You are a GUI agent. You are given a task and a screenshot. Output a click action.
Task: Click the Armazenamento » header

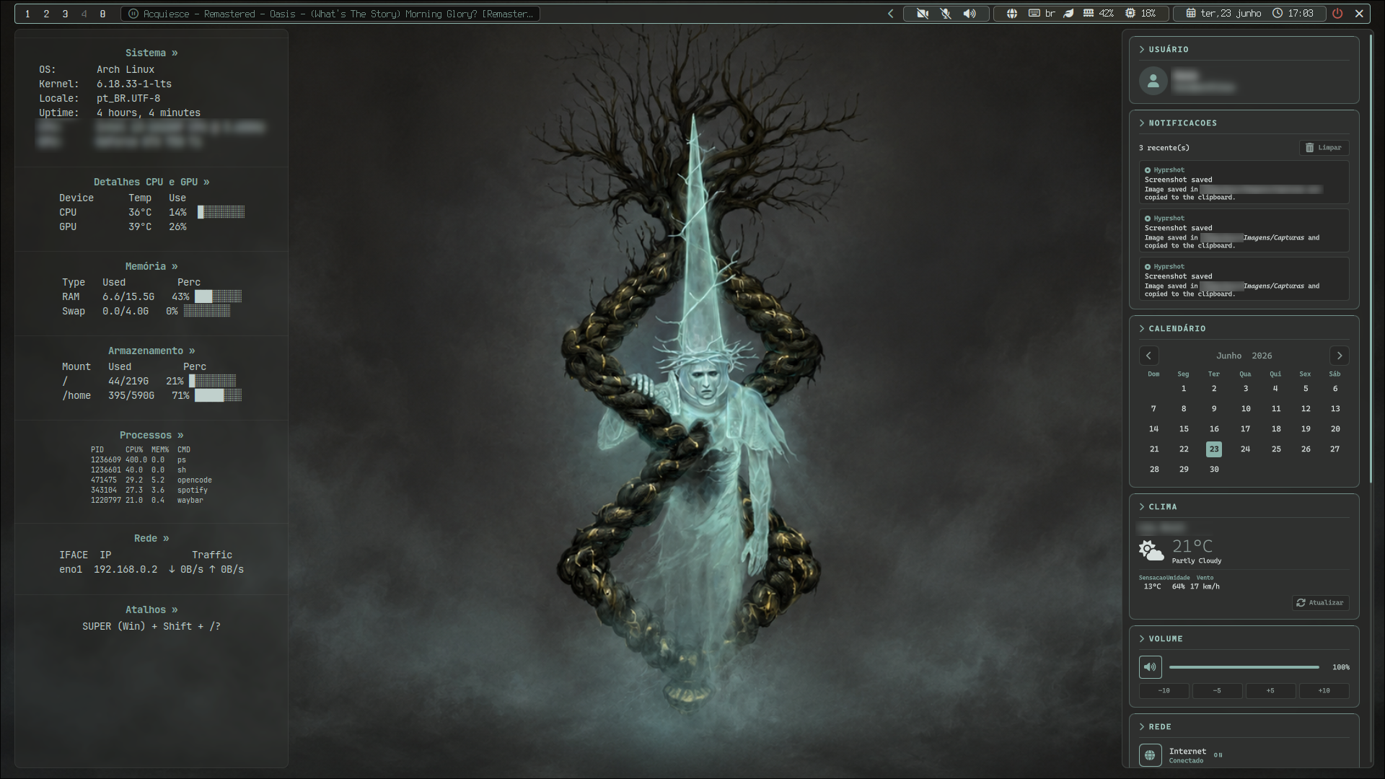coord(151,351)
